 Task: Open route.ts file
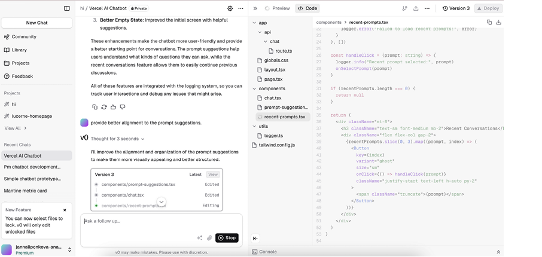coord(281,51)
